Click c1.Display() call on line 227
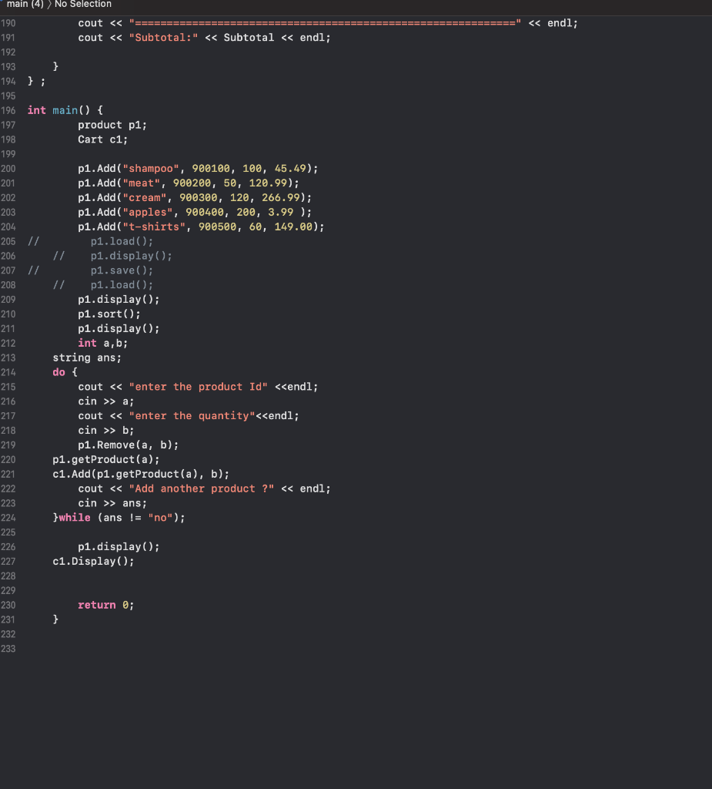Image resolution: width=712 pixels, height=789 pixels. [94, 561]
